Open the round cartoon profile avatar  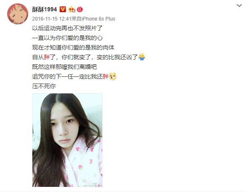pyautogui.click(x=18, y=14)
